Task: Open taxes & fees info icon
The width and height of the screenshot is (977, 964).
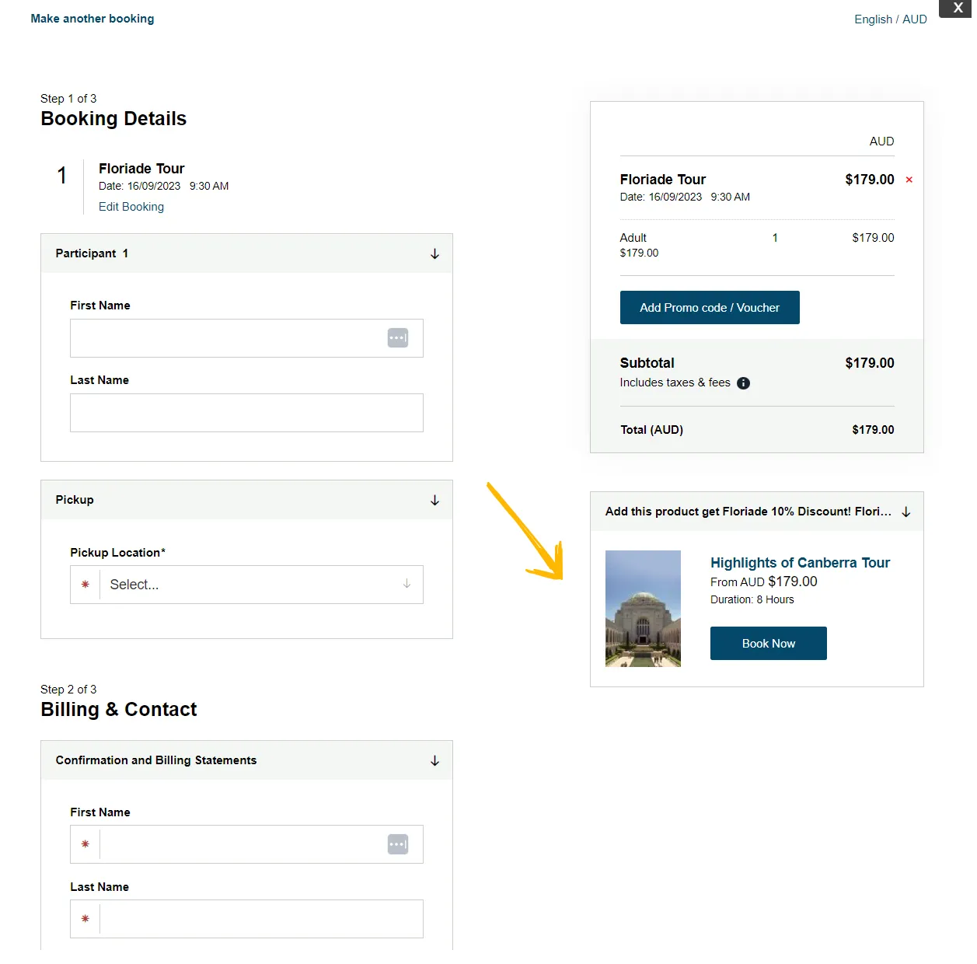Action: (x=743, y=383)
